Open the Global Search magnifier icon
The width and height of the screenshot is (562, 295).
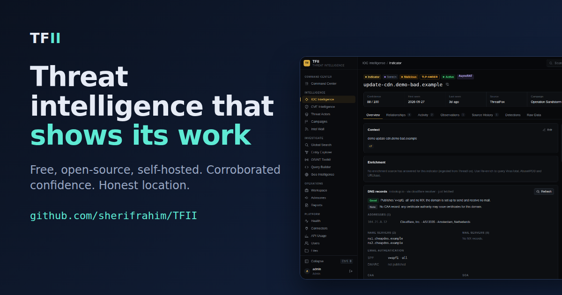[307, 145]
